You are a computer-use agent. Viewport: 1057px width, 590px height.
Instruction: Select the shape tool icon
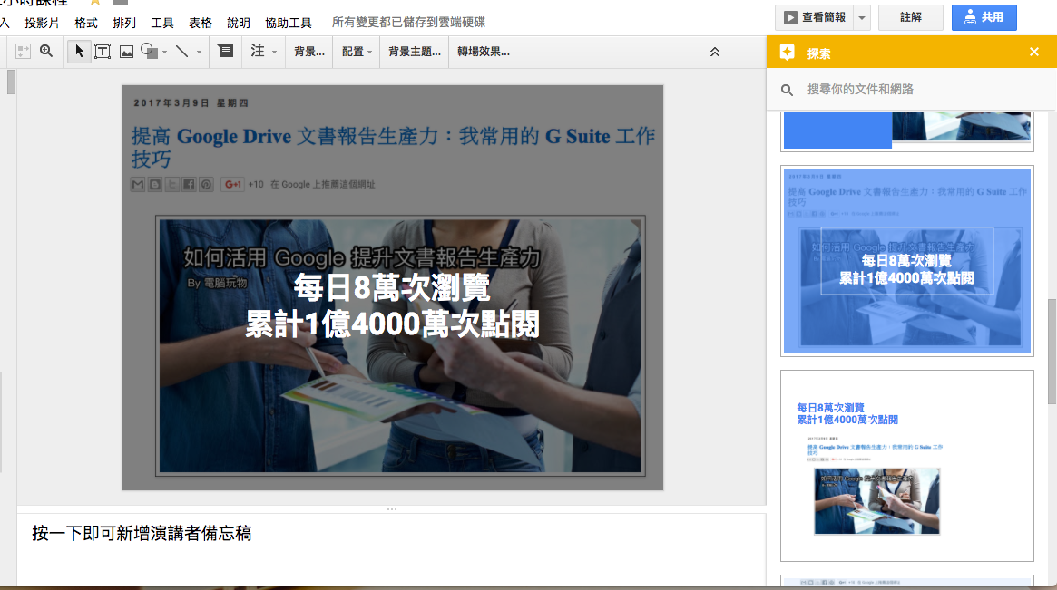click(x=148, y=51)
